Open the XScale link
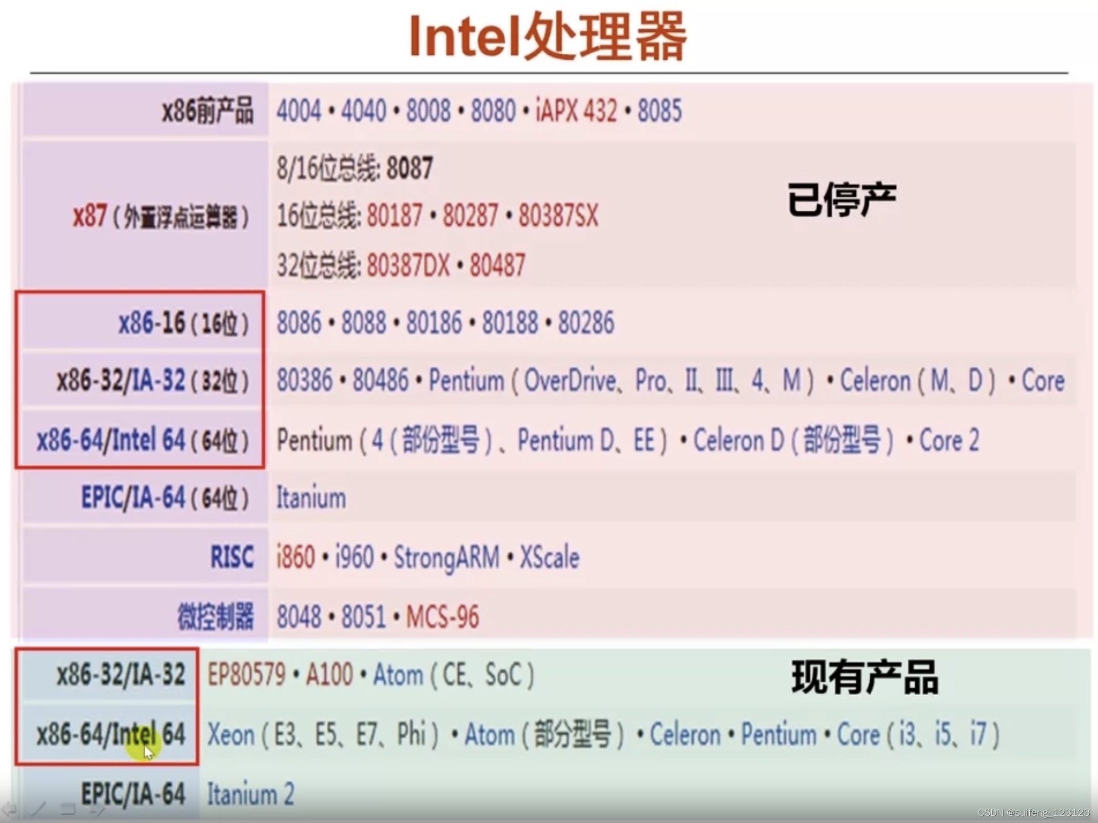Image resolution: width=1098 pixels, height=823 pixels. (x=550, y=557)
